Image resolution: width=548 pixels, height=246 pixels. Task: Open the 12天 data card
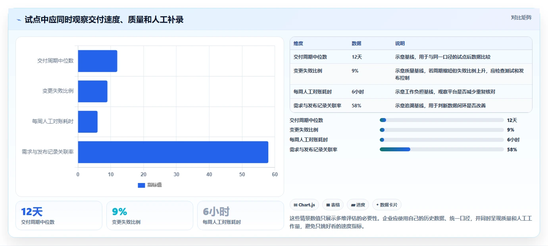[59, 215]
